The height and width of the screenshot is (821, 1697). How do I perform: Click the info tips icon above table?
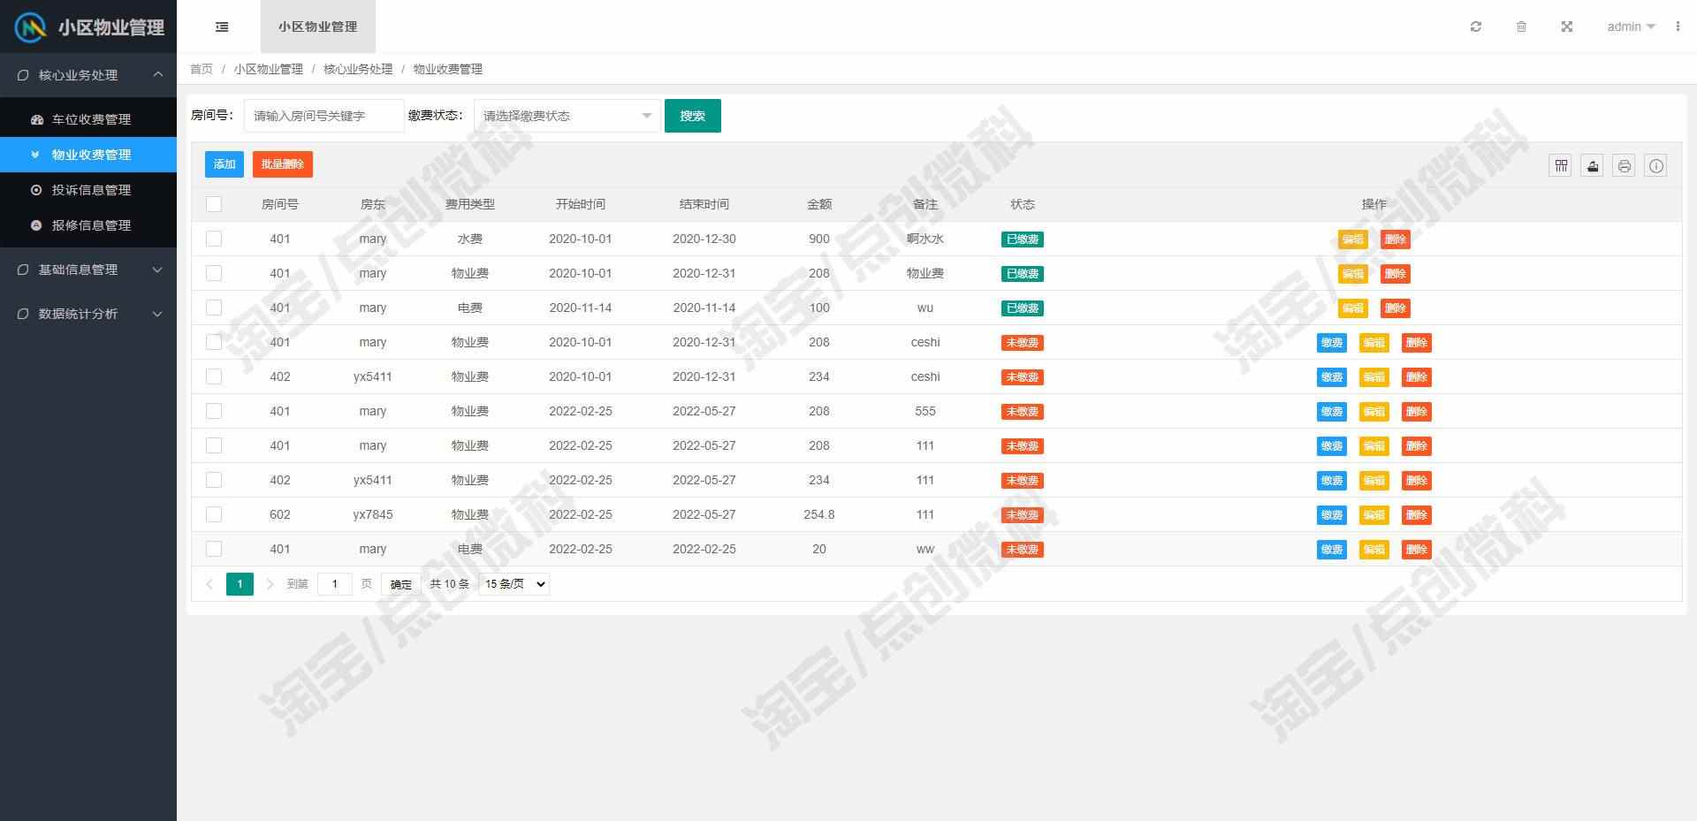coord(1655,165)
